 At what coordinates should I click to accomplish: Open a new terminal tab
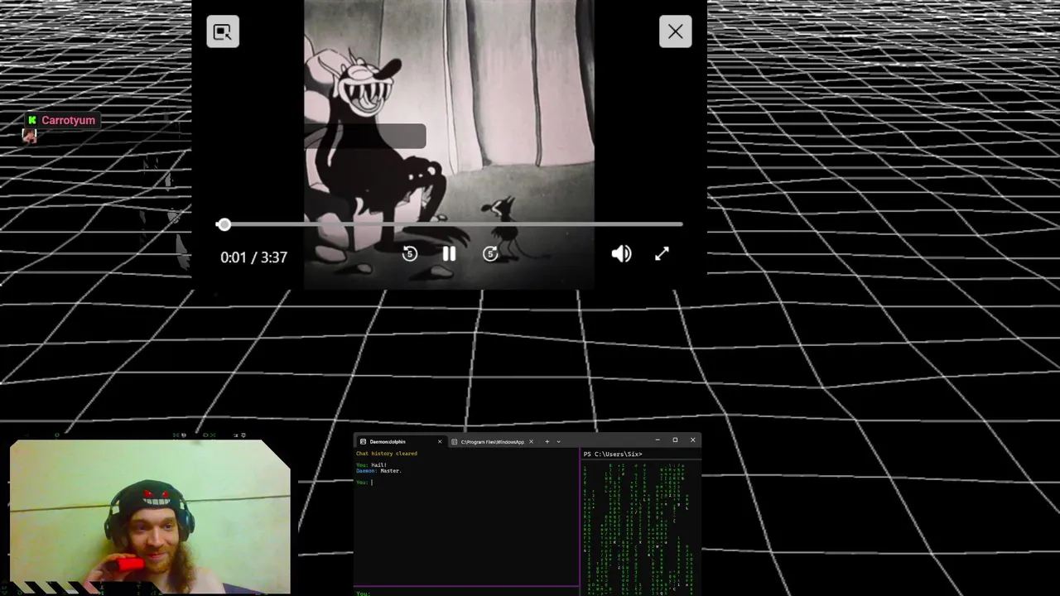(x=547, y=441)
